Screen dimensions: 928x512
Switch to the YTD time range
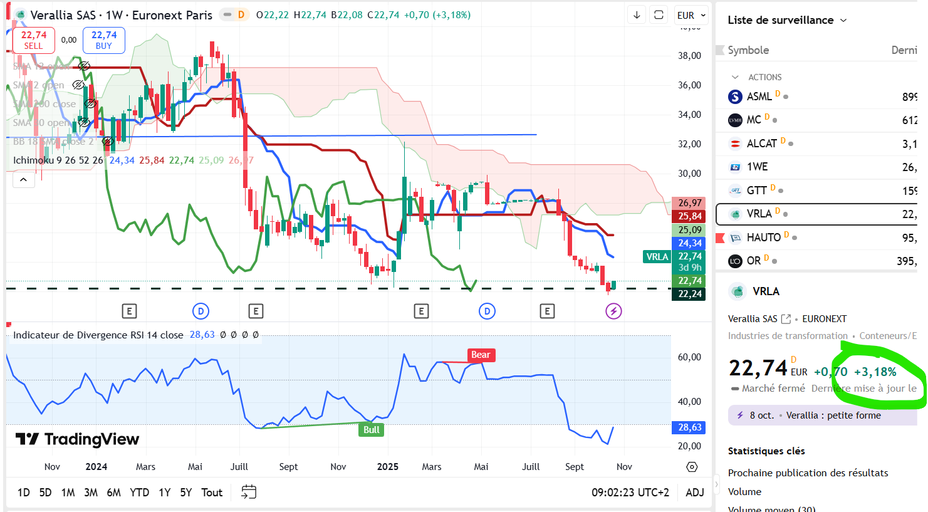coord(139,493)
